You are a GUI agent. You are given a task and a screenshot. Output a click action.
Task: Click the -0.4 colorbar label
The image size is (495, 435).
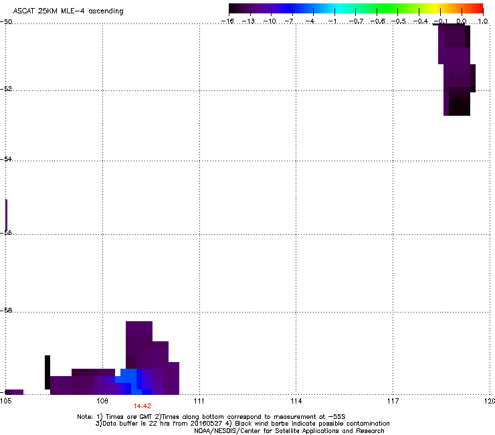pos(421,21)
